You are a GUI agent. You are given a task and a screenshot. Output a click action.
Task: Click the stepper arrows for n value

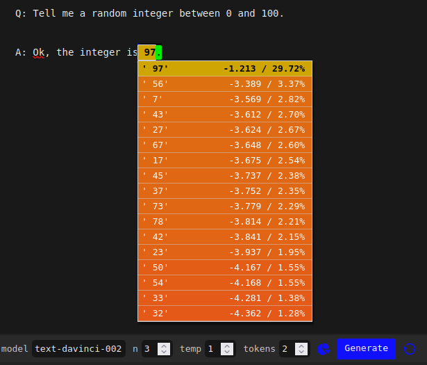coord(165,349)
